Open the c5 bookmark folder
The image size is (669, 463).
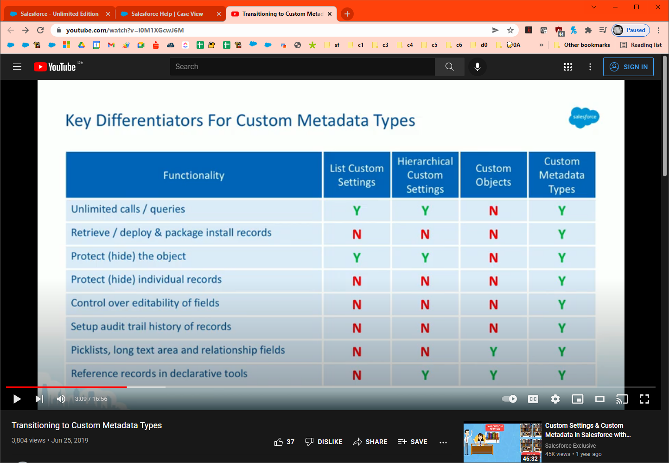[429, 45]
